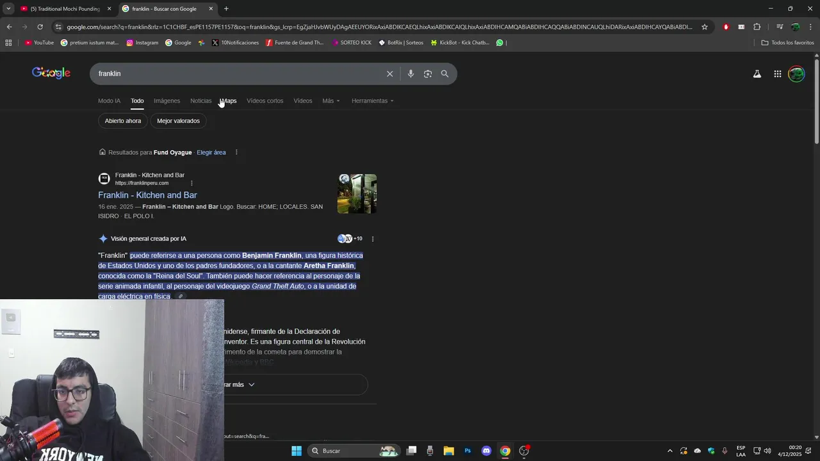Launch Photoshop from the taskbar

pos(468,451)
